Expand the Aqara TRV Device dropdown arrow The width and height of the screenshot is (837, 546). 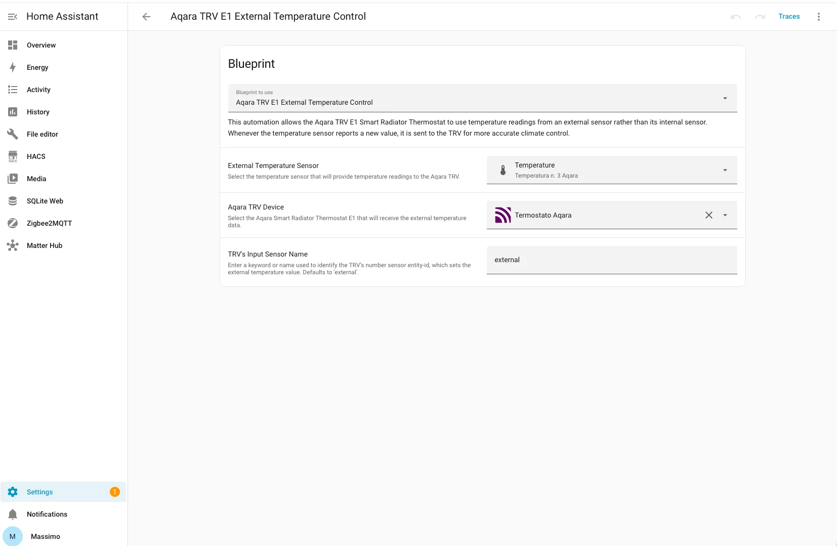tap(725, 215)
